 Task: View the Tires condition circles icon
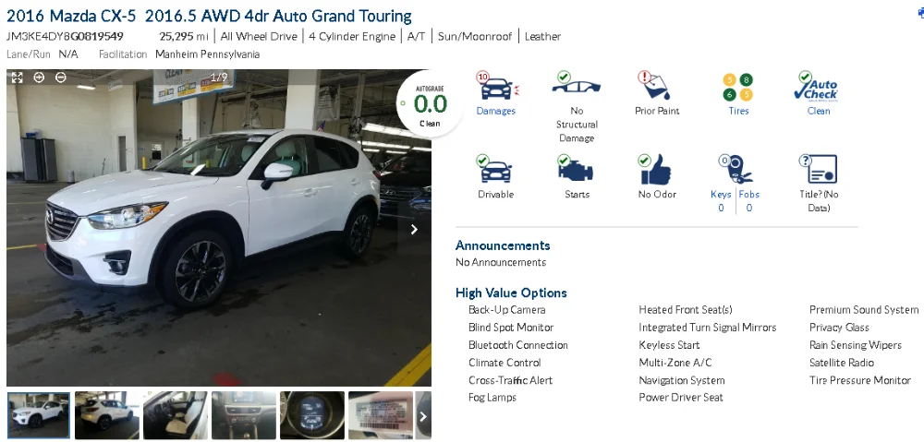coord(738,87)
